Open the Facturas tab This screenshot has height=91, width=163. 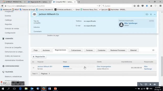click(89, 50)
